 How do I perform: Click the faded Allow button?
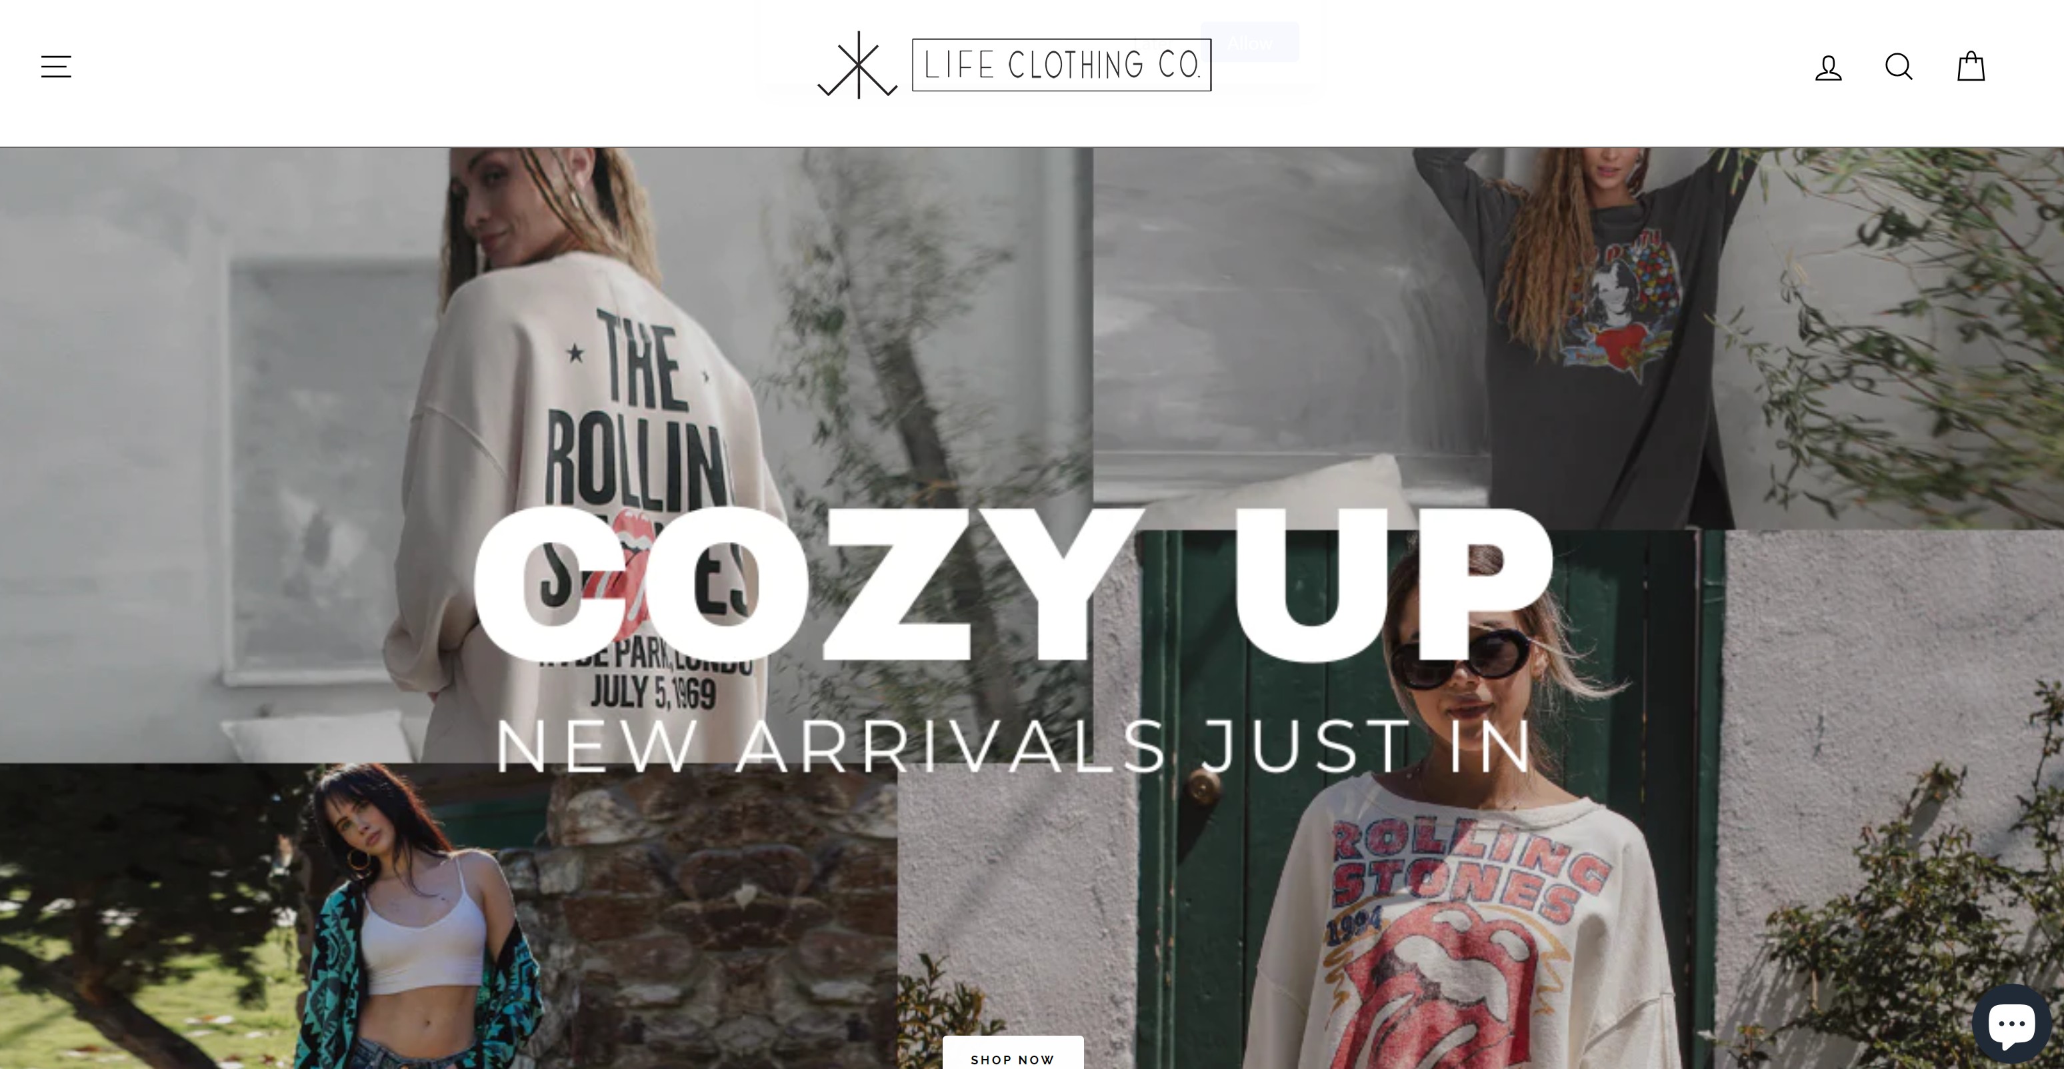point(1249,43)
